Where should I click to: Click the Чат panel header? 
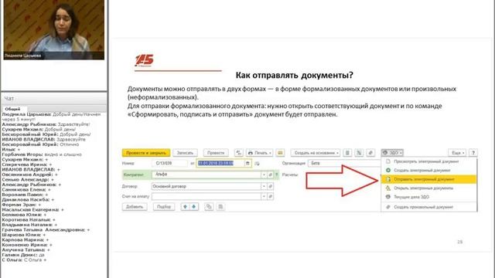pos(54,98)
